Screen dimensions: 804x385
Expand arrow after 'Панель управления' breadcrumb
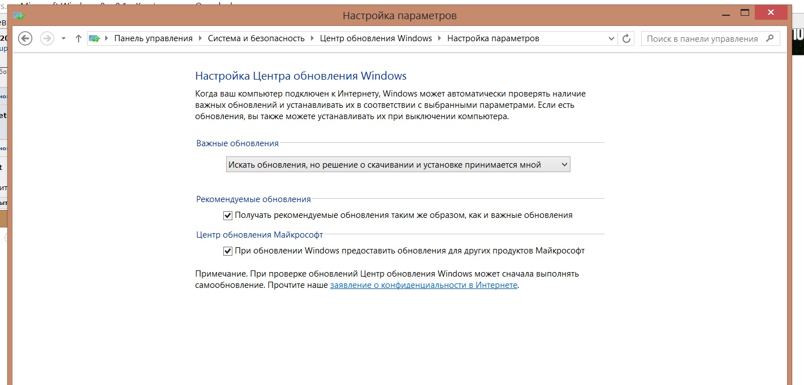coord(200,38)
